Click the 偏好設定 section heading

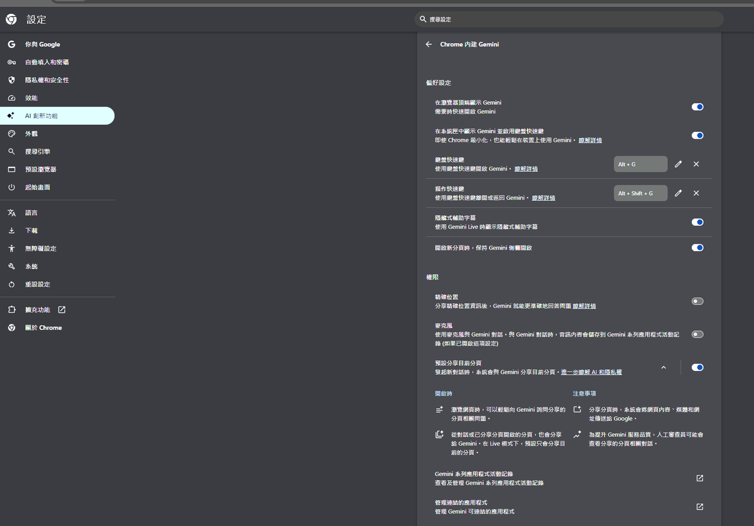tap(439, 83)
